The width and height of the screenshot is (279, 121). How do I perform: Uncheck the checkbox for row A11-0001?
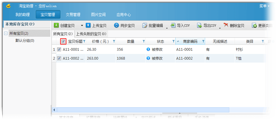click(x=59, y=50)
